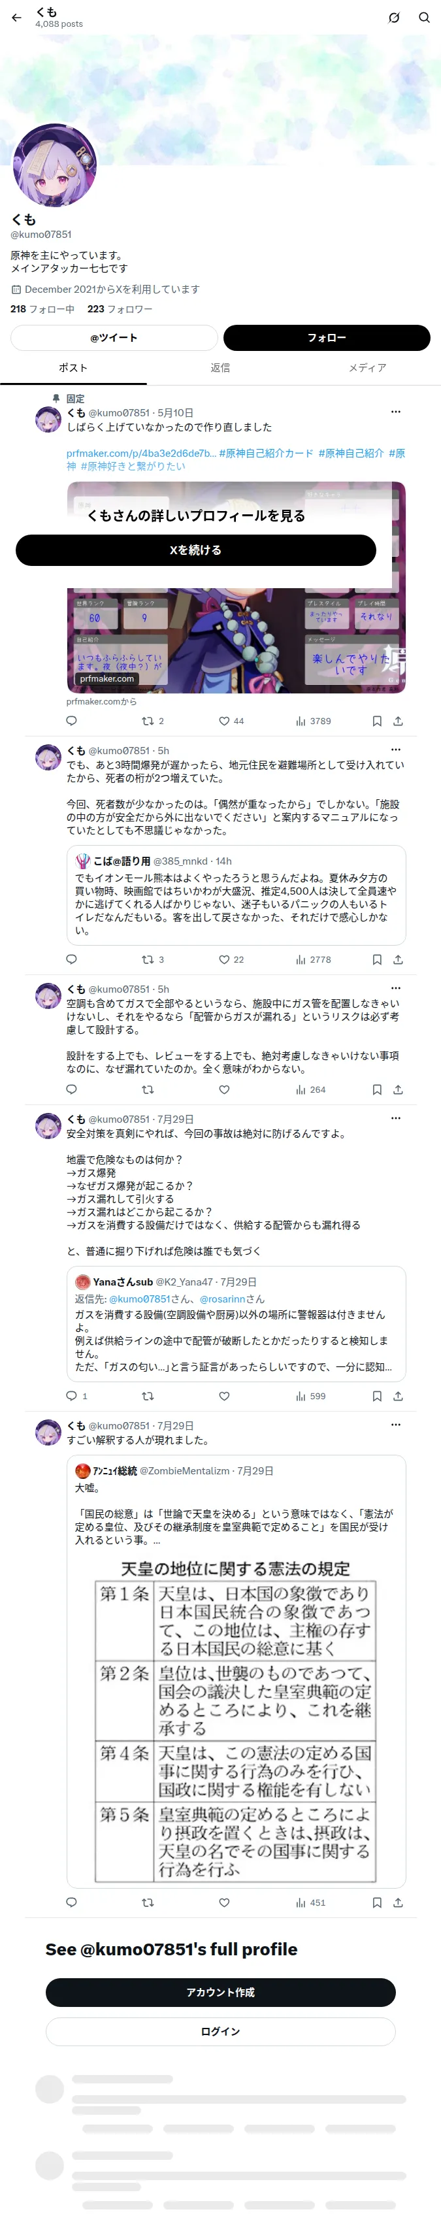Go back using the top-left arrow

[16, 17]
